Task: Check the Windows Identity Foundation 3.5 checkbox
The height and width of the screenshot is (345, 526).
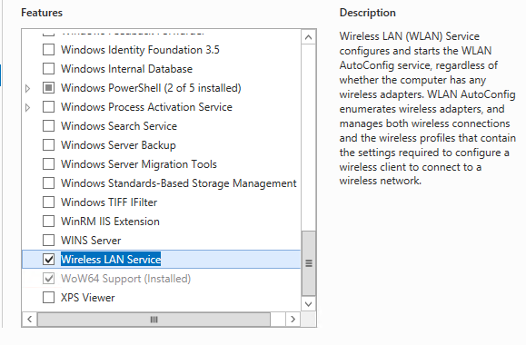Action: point(49,50)
